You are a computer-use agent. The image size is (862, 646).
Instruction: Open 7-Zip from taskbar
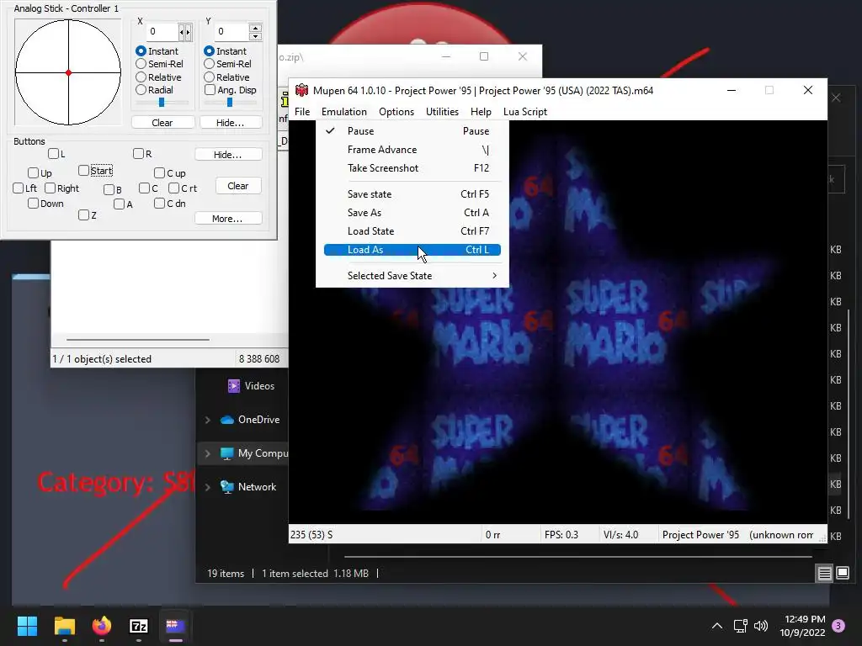[x=139, y=626]
